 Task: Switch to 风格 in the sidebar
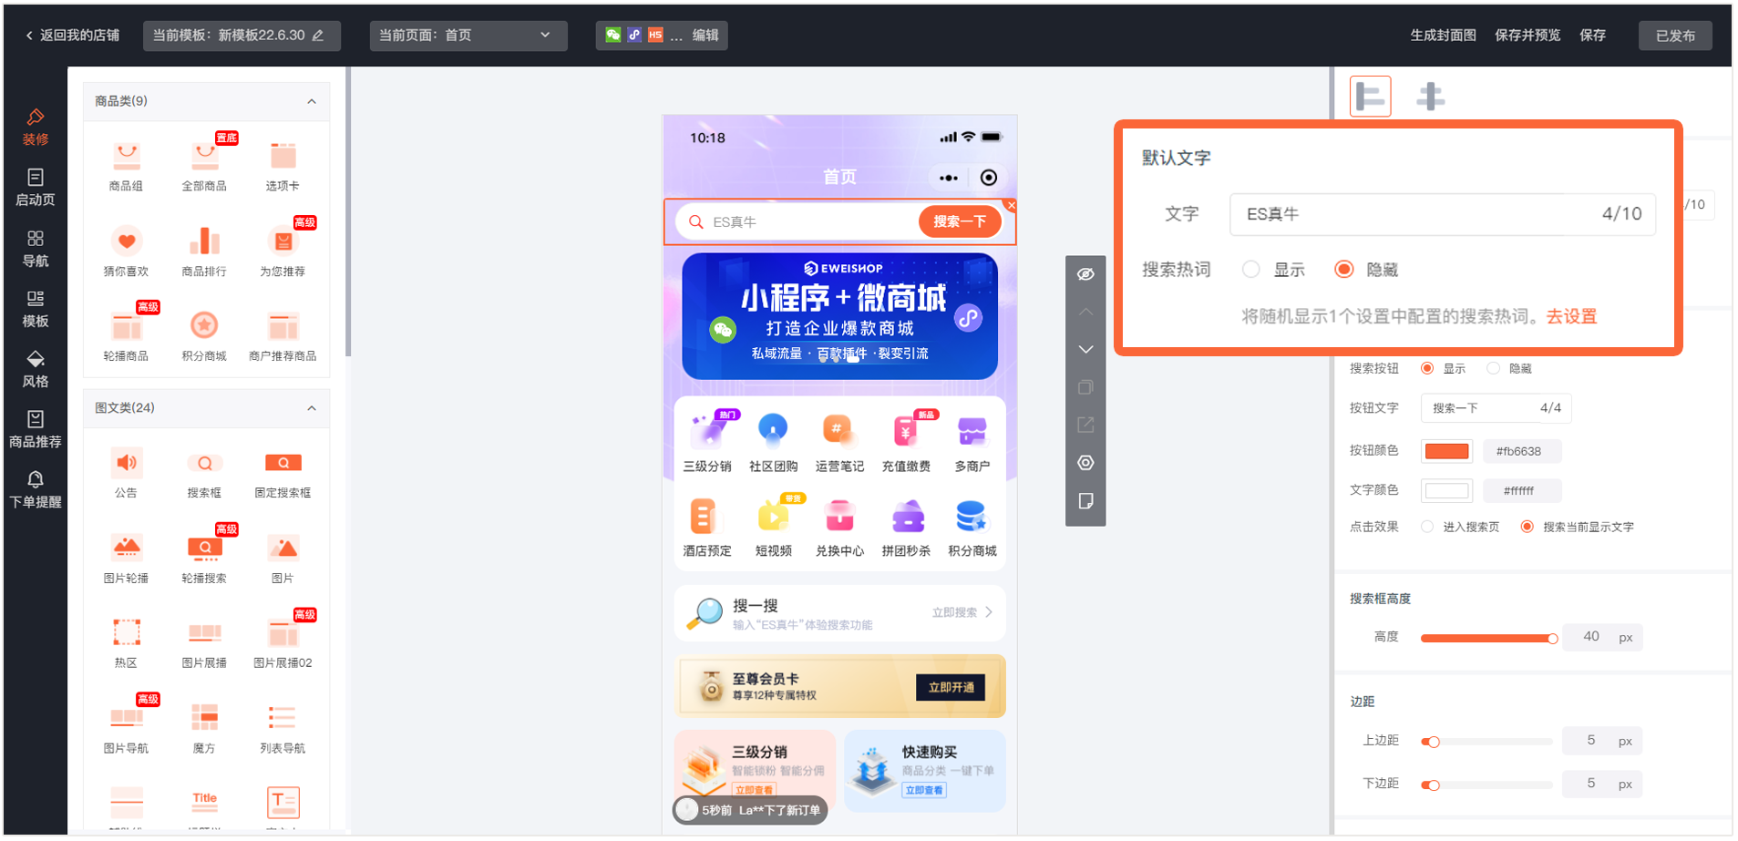pos(36,368)
